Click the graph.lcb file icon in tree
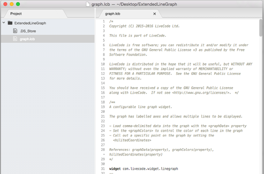 point(15,39)
